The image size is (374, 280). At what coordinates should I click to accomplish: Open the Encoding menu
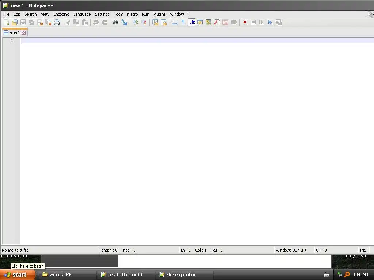coord(61,14)
